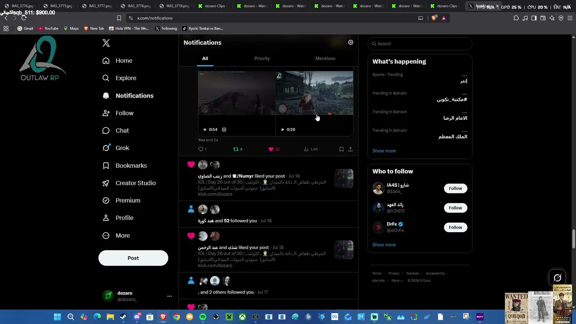Show more trending topics under What's happening
This screenshot has height=324, width=576.
coord(384,151)
